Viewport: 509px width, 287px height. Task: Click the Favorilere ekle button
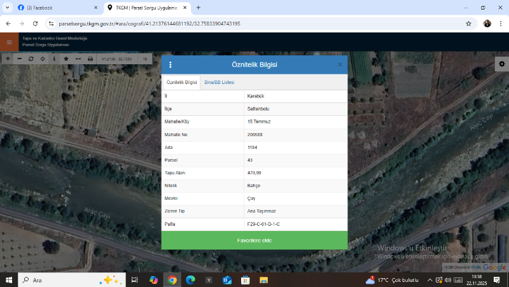[254, 241]
